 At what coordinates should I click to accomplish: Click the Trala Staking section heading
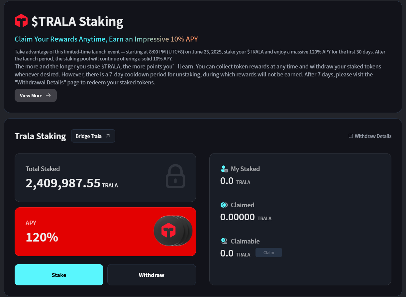[x=40, y=136]
